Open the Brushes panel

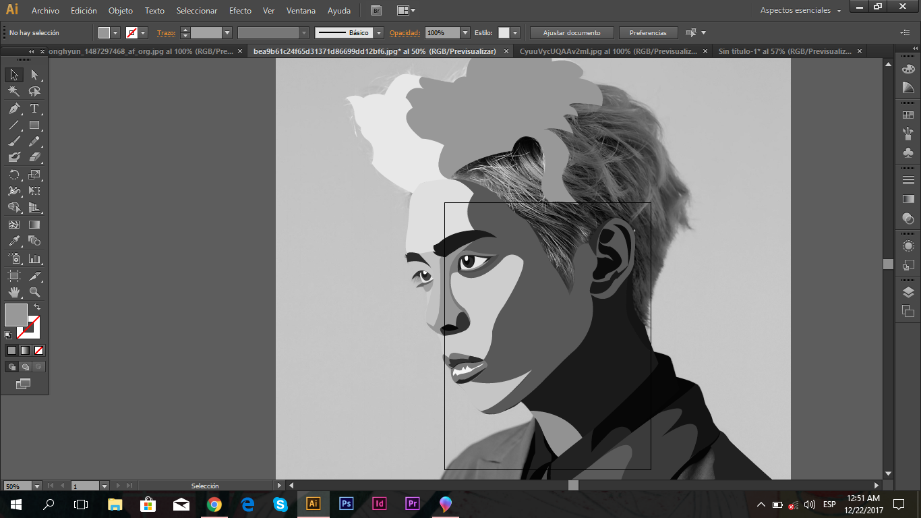point(908,134)
